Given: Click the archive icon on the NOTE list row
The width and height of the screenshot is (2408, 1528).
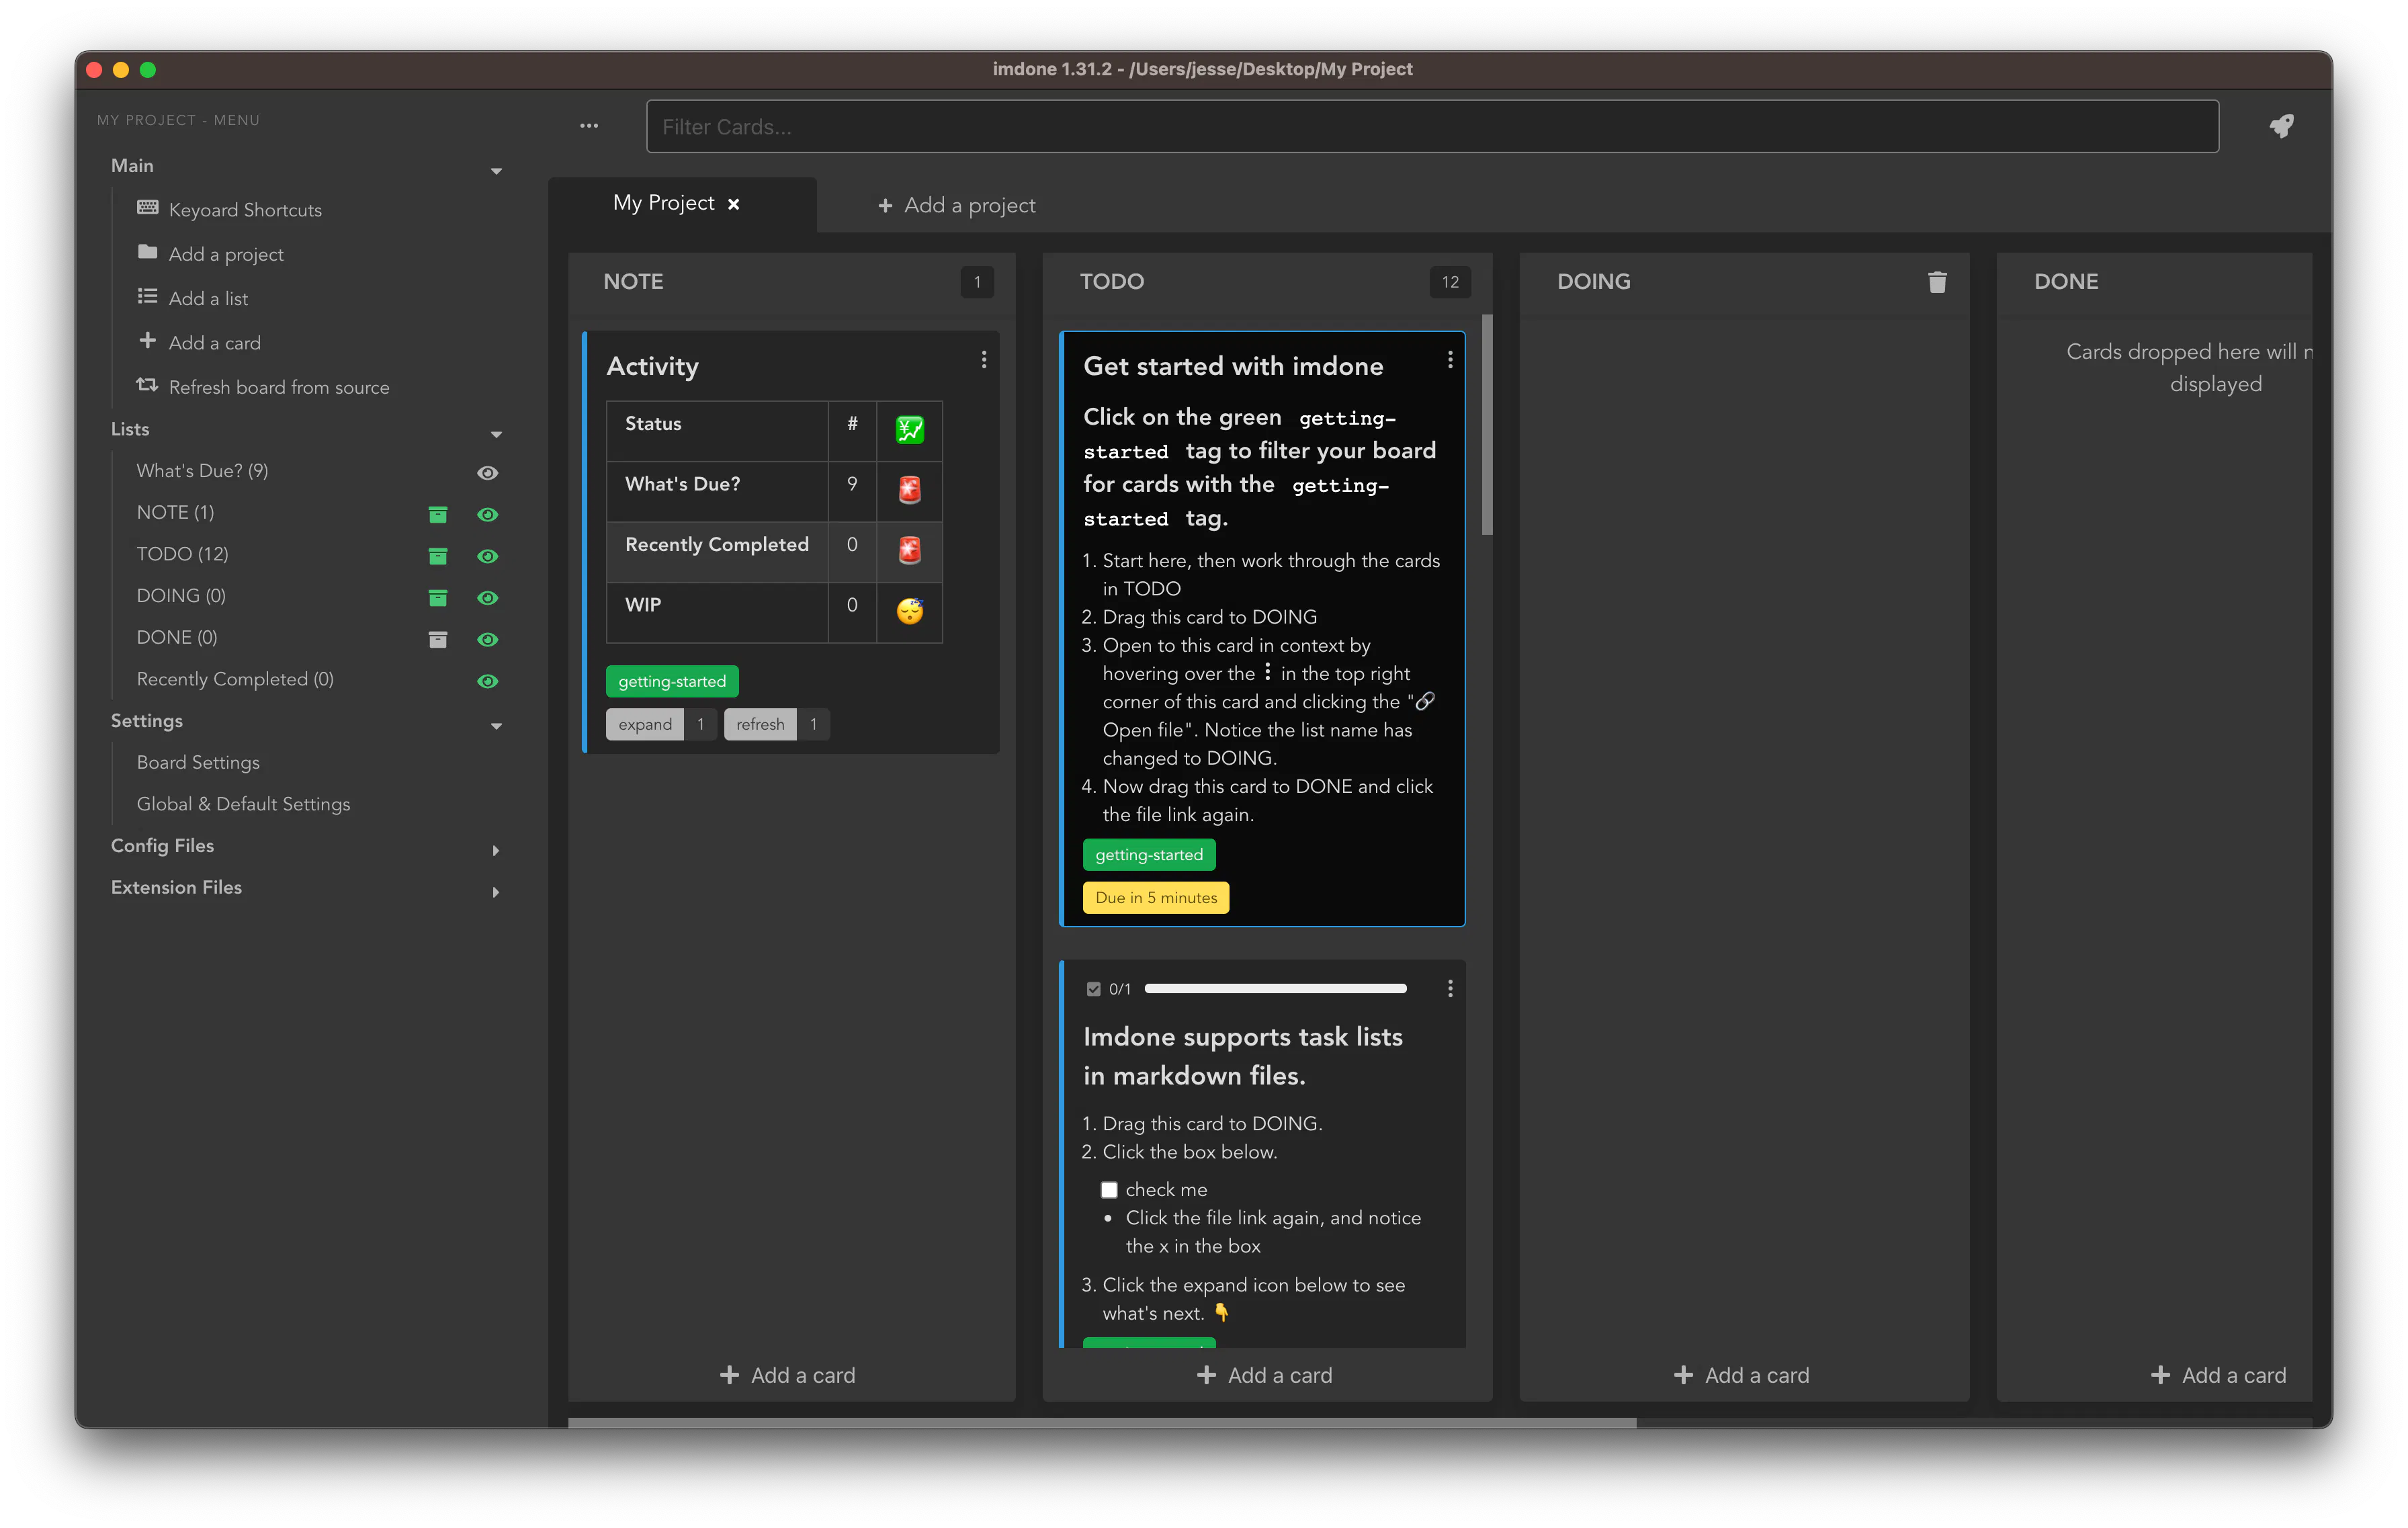Looking at the screenshot, I should [438, 514].
